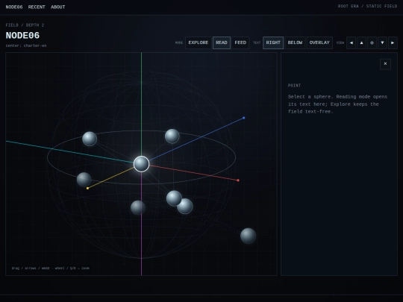Select the isolated sphere outside the wireframe globe
This screenshot has width=403, height=302.
point(248,236)
